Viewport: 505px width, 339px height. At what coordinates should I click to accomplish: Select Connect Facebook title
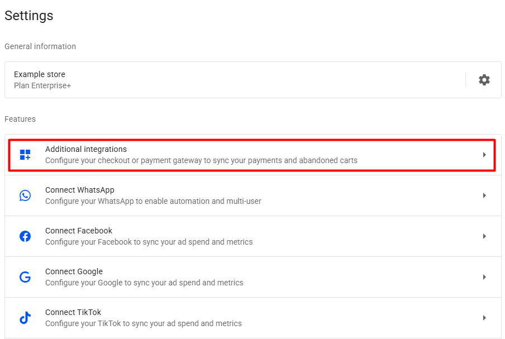pos(79,231)
